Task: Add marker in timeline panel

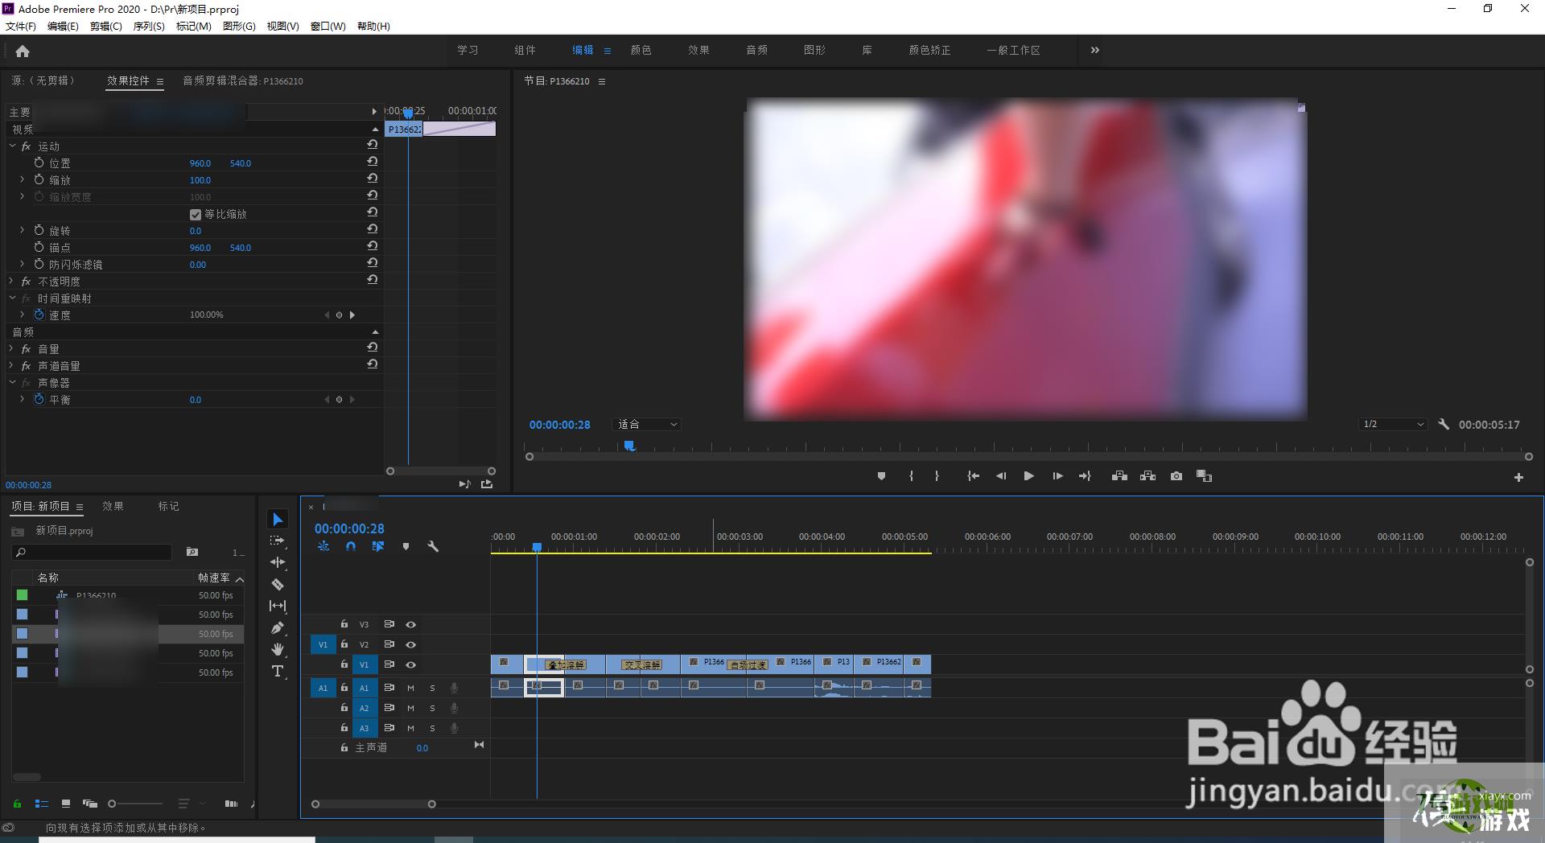Action: 406,546
